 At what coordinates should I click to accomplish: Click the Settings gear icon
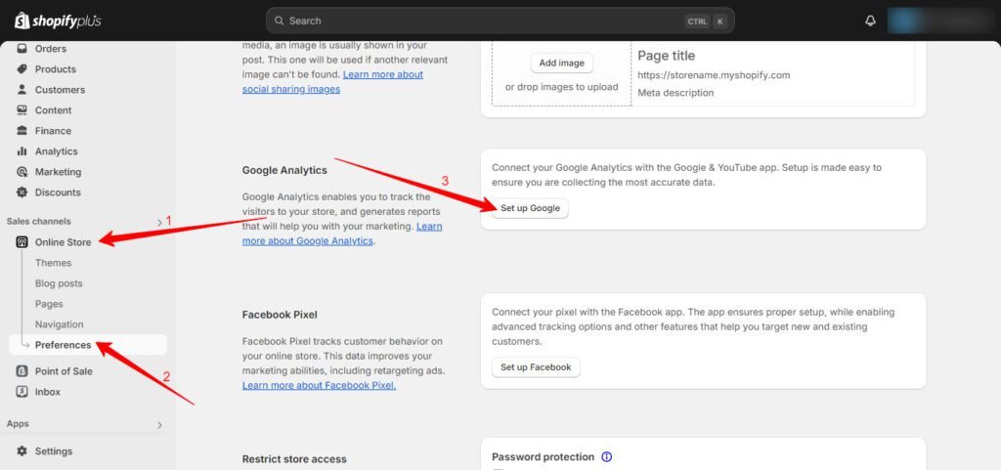point(22,450)
